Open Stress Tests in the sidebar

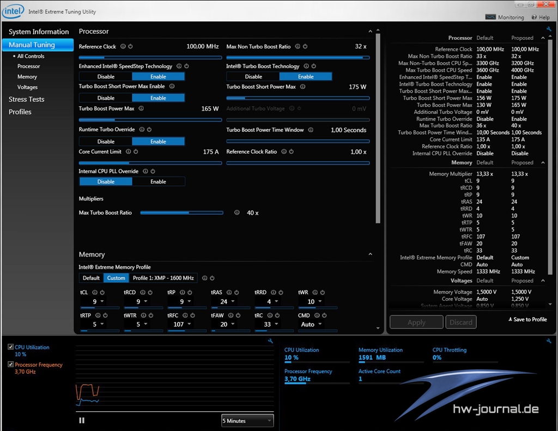pos(26,99)
